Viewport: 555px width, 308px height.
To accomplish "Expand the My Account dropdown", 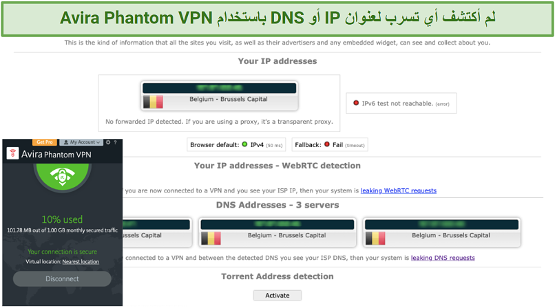I will coord(81,142).
